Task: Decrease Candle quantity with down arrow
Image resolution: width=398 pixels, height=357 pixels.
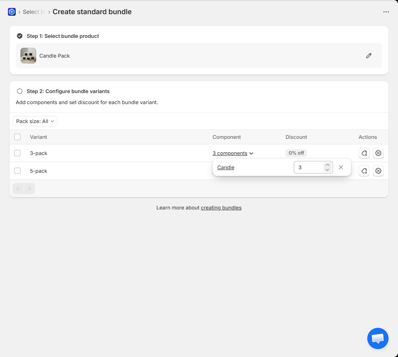Action: coord(327,170)
